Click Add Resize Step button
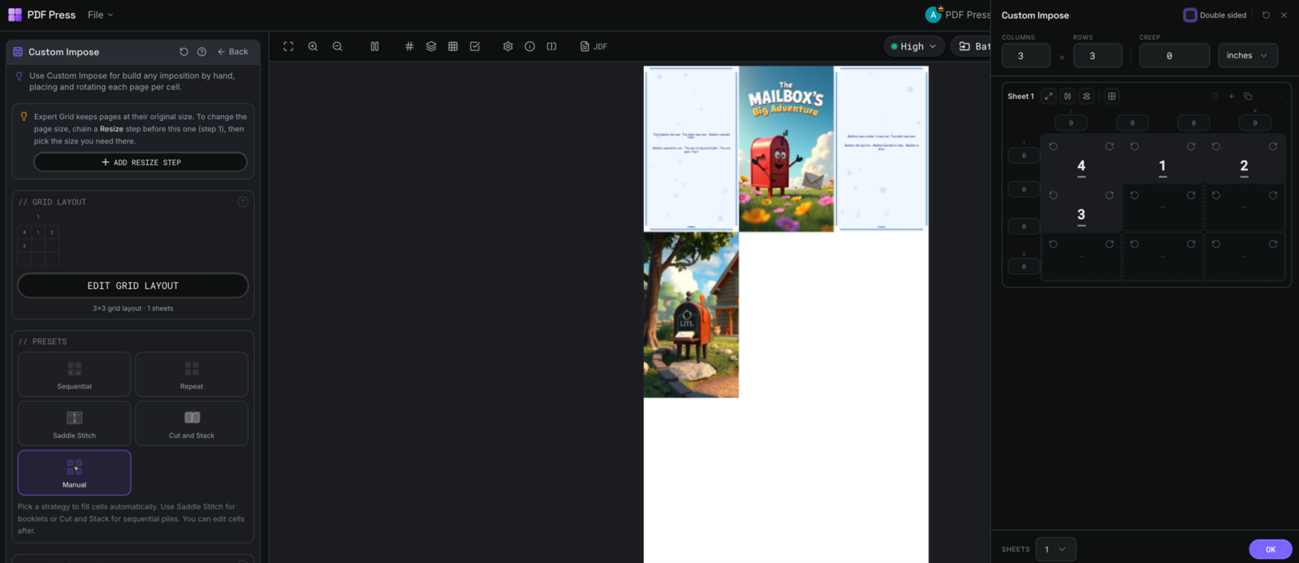The image size is (1299, 563). pyautogui.click(x=140, y=162)
